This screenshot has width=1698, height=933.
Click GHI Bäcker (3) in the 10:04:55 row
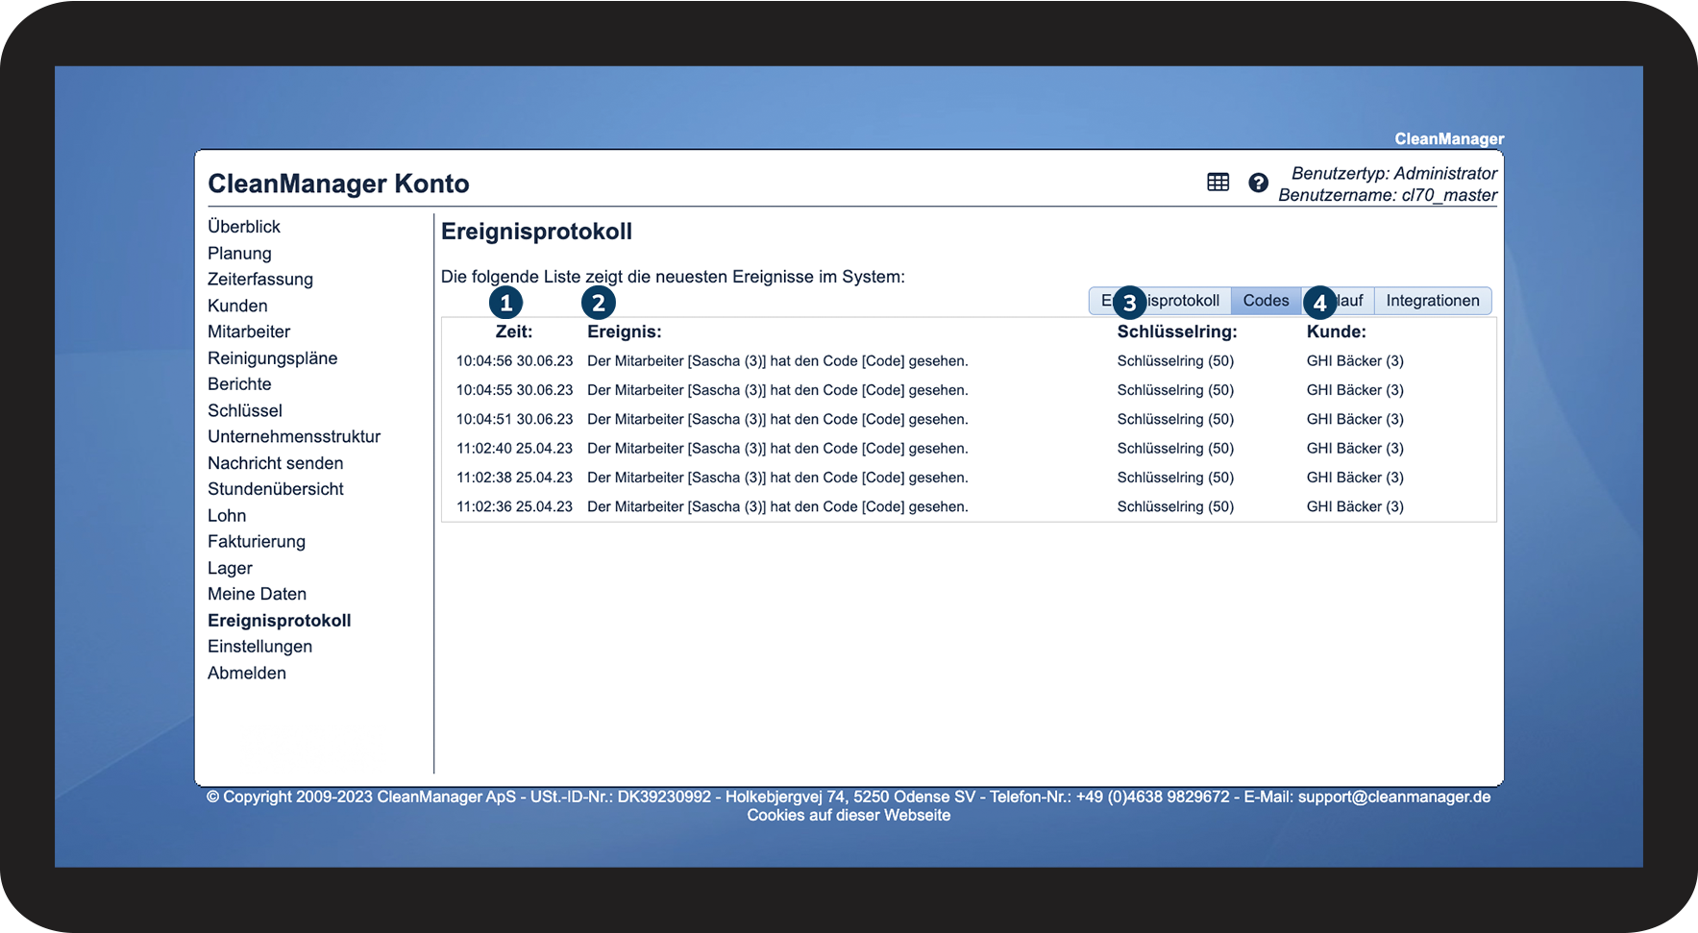click(1355, 390)
